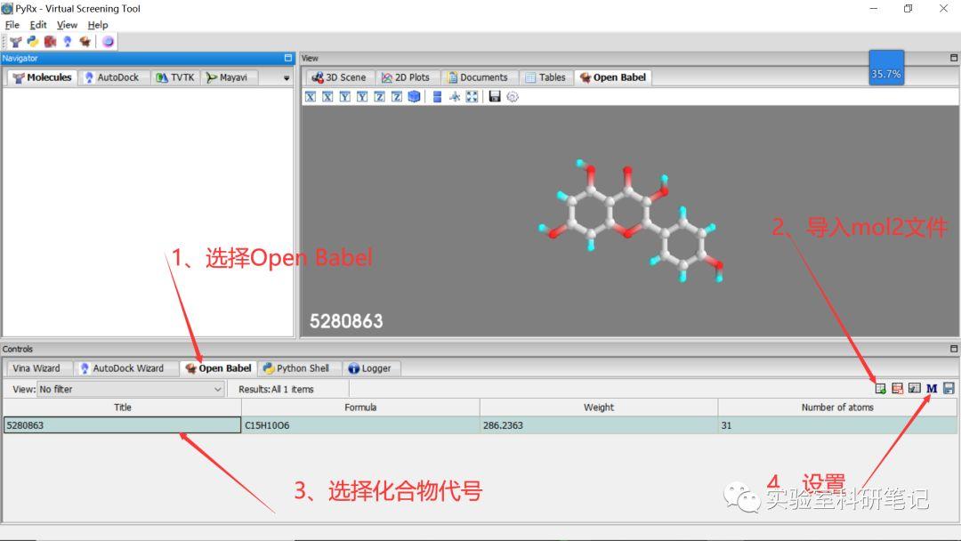Switch to the Tables tab
This screenshot has width=961, height=541.
546,77
